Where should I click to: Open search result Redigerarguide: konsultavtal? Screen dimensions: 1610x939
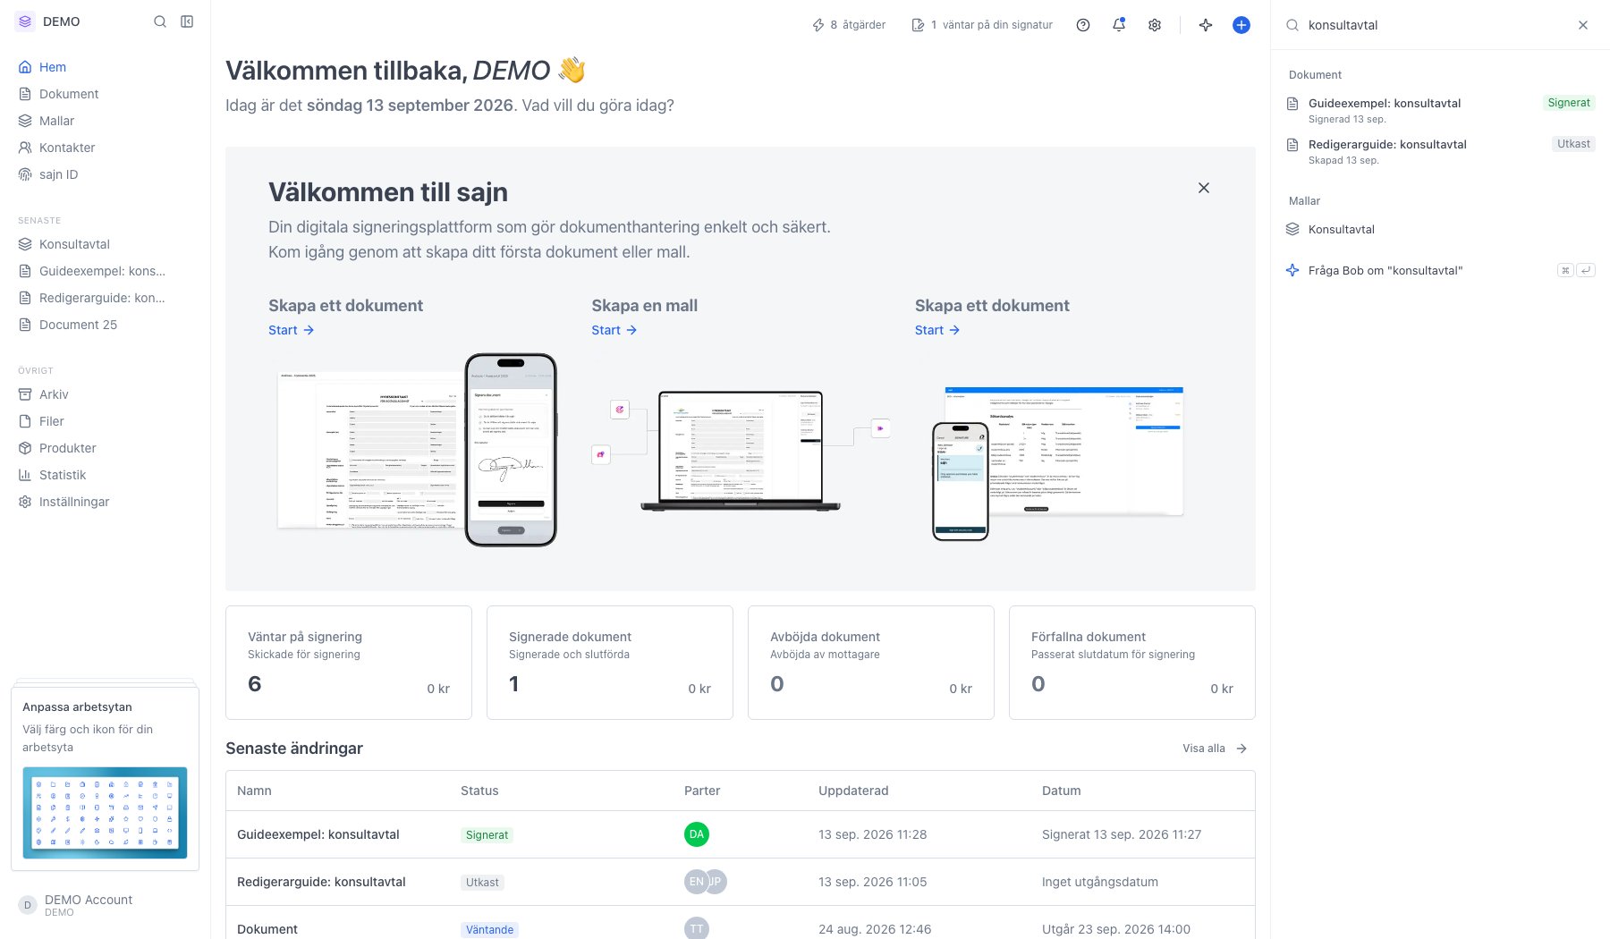coord(1440,151)
